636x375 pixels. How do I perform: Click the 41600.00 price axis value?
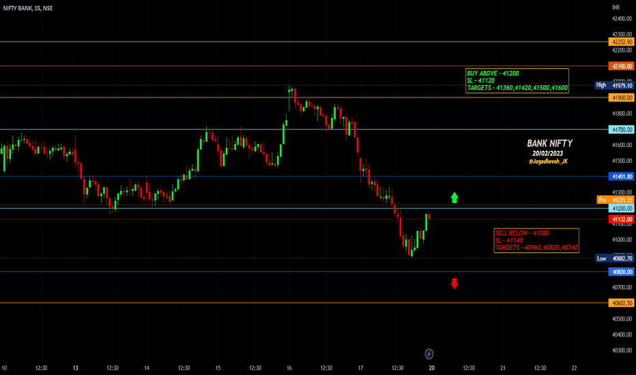[622, 145]
